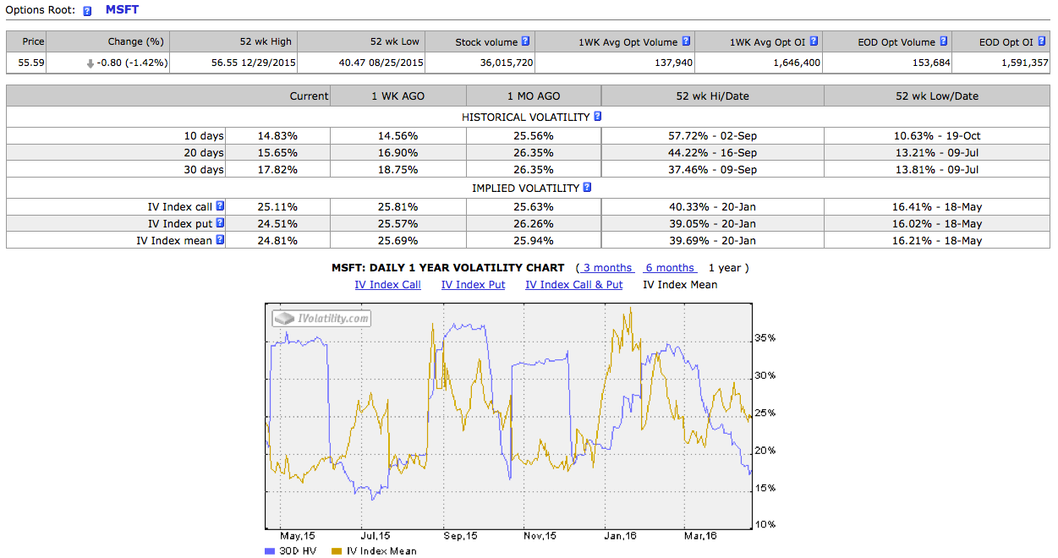Click help icon beside Stock volume
Viewport: 1058px width, 558px height.
525,41
